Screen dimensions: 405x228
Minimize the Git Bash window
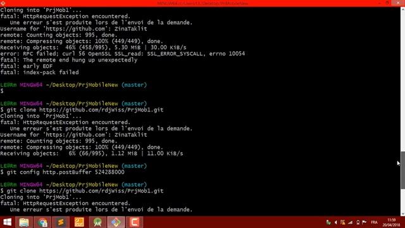[380, 3]
